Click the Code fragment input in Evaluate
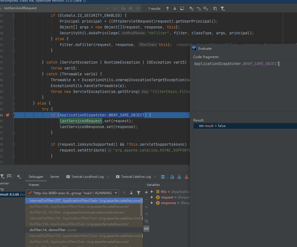 pos(245,86)
